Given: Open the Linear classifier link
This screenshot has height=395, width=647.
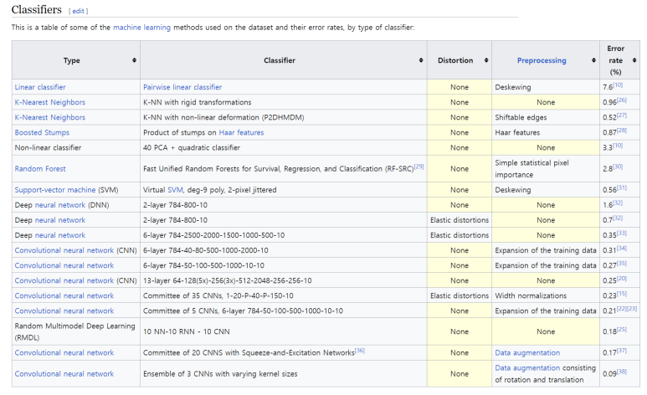Looking at the screenshot, I should (40, 87).
